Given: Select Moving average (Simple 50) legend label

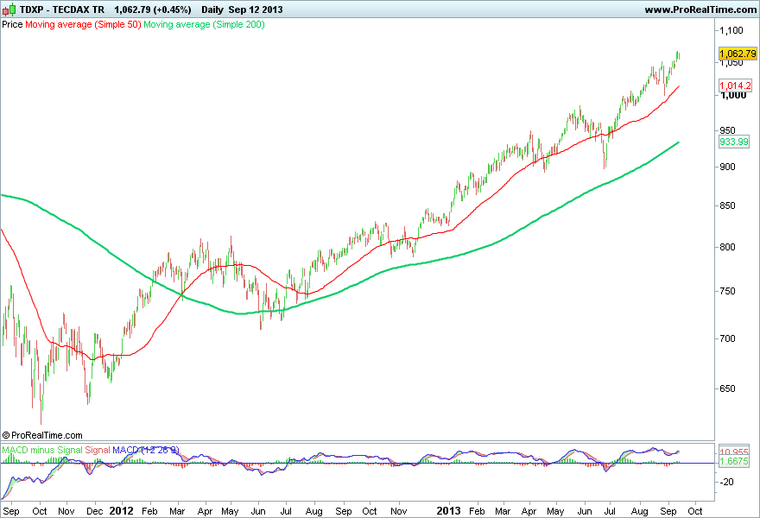Looking at the screenshot, I should click(x=83, y=24).
